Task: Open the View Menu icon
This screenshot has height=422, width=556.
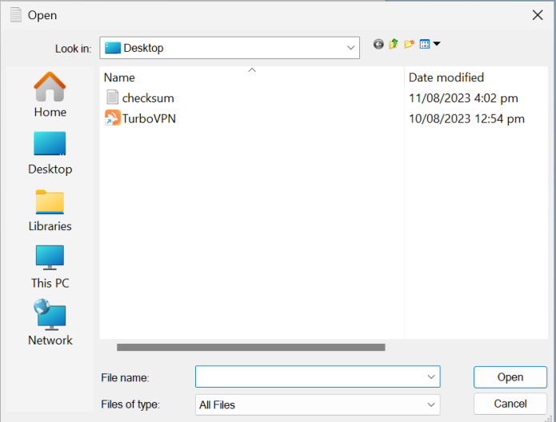Action: (x=425, y=44)
